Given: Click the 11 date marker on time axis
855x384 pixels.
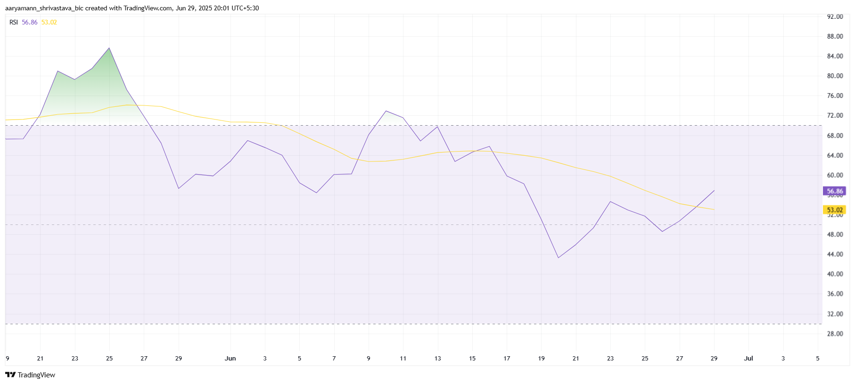Looking at the screenshot, I should [x=403, y=358].
